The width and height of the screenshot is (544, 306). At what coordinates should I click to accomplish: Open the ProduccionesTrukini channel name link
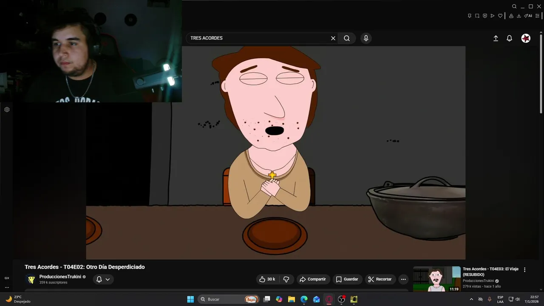tap(60, 277)
